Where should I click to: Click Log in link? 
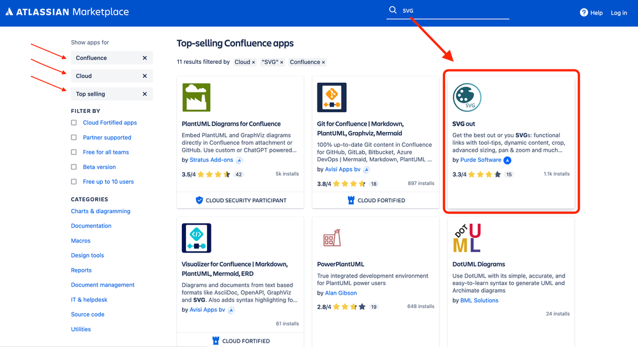coord(619,13)
